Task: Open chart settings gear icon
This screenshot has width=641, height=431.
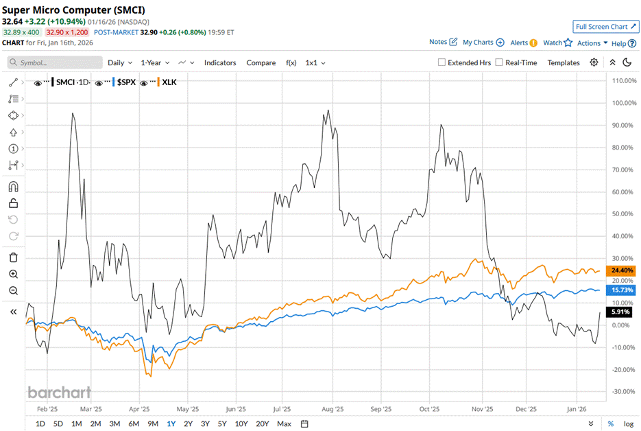Action: coord(594,62)
